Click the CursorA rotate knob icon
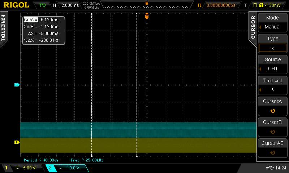The image size is (289, 173). [x=272, y=111]
